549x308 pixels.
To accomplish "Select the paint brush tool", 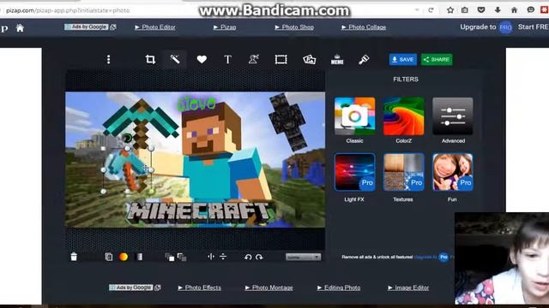I will (364, 59).
